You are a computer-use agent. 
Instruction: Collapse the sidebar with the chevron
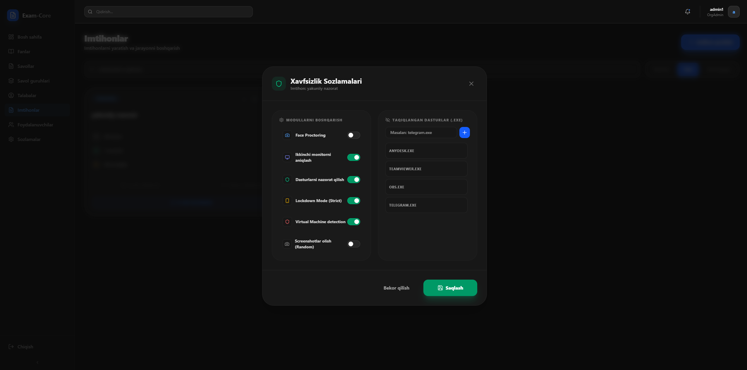click(37, 362)
